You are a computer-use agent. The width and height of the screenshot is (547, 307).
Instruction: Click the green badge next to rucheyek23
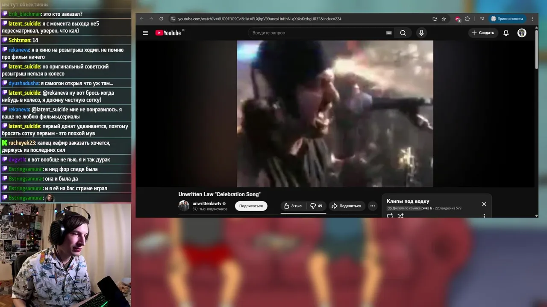(x=4, y=143)
